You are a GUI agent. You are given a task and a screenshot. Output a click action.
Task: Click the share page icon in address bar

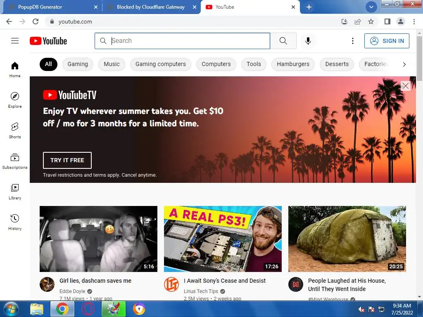[358, 21]
